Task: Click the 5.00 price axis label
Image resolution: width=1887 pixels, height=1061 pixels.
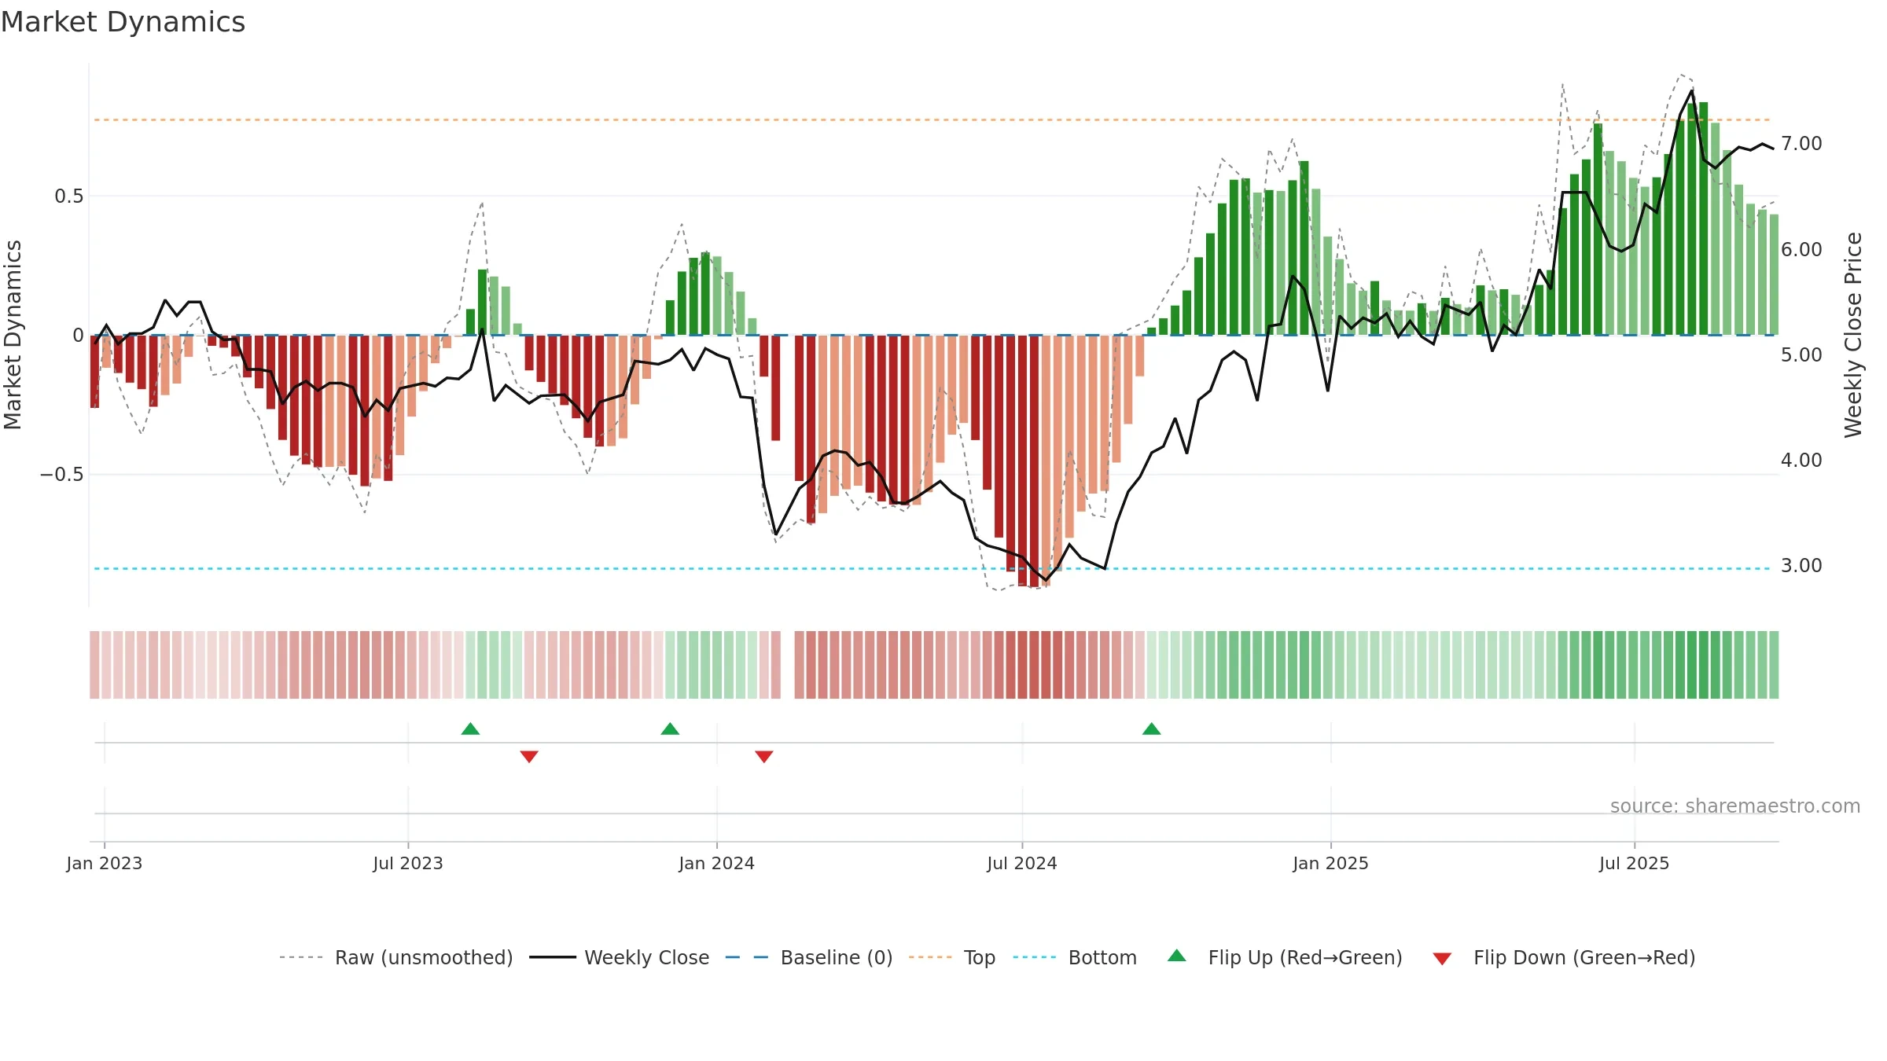Action: click(x=1801, y=355)
